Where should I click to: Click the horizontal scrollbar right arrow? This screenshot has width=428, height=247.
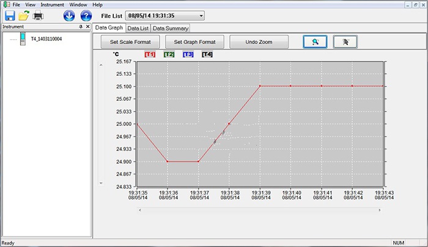click(x=380, y=210)
